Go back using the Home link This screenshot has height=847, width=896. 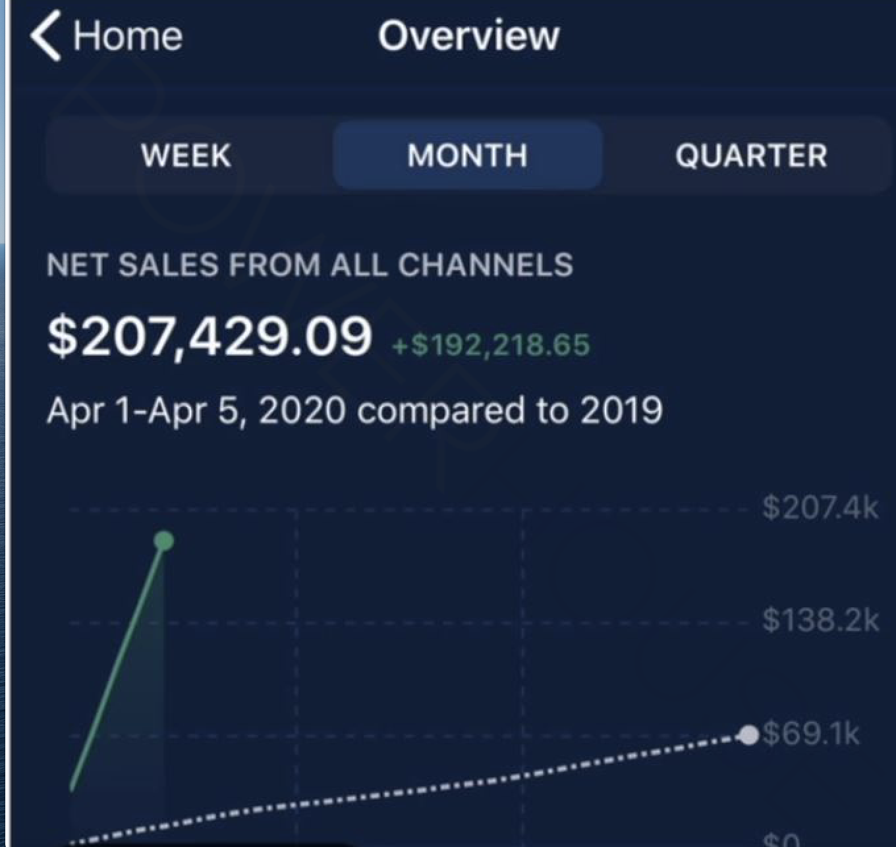point(127,36)
